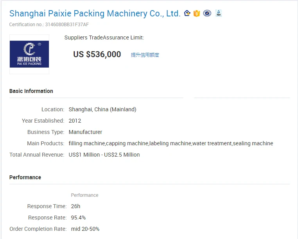Click the Basic Information section heading
The width and height of the screenshot is (298, 239).
coord(31,91)
